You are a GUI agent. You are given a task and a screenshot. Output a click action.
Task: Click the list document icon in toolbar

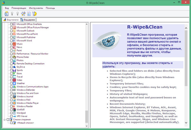click(29, 14)
